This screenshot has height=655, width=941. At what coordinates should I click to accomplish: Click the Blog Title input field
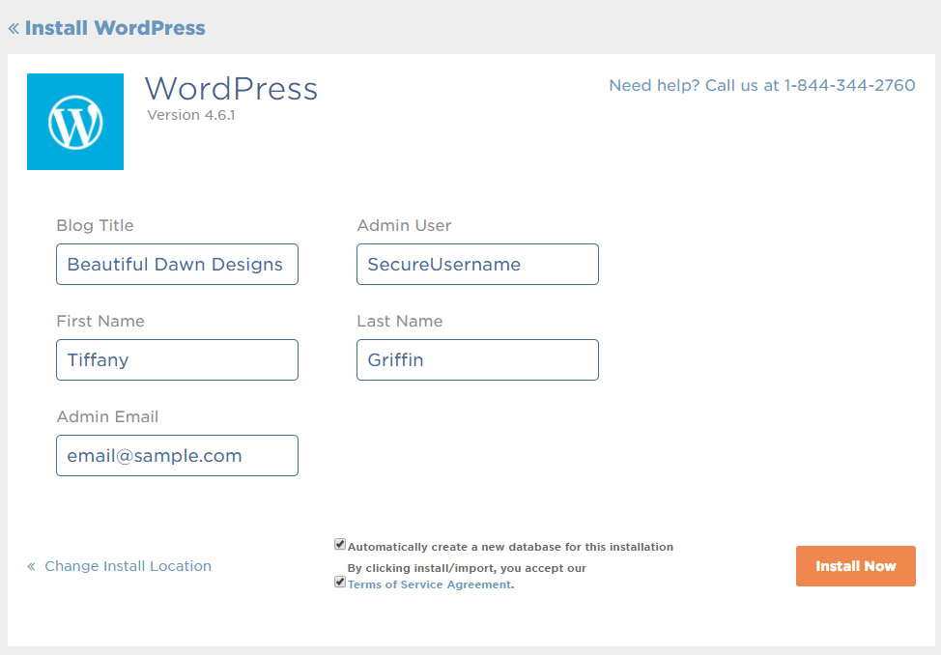pos(177,264)
